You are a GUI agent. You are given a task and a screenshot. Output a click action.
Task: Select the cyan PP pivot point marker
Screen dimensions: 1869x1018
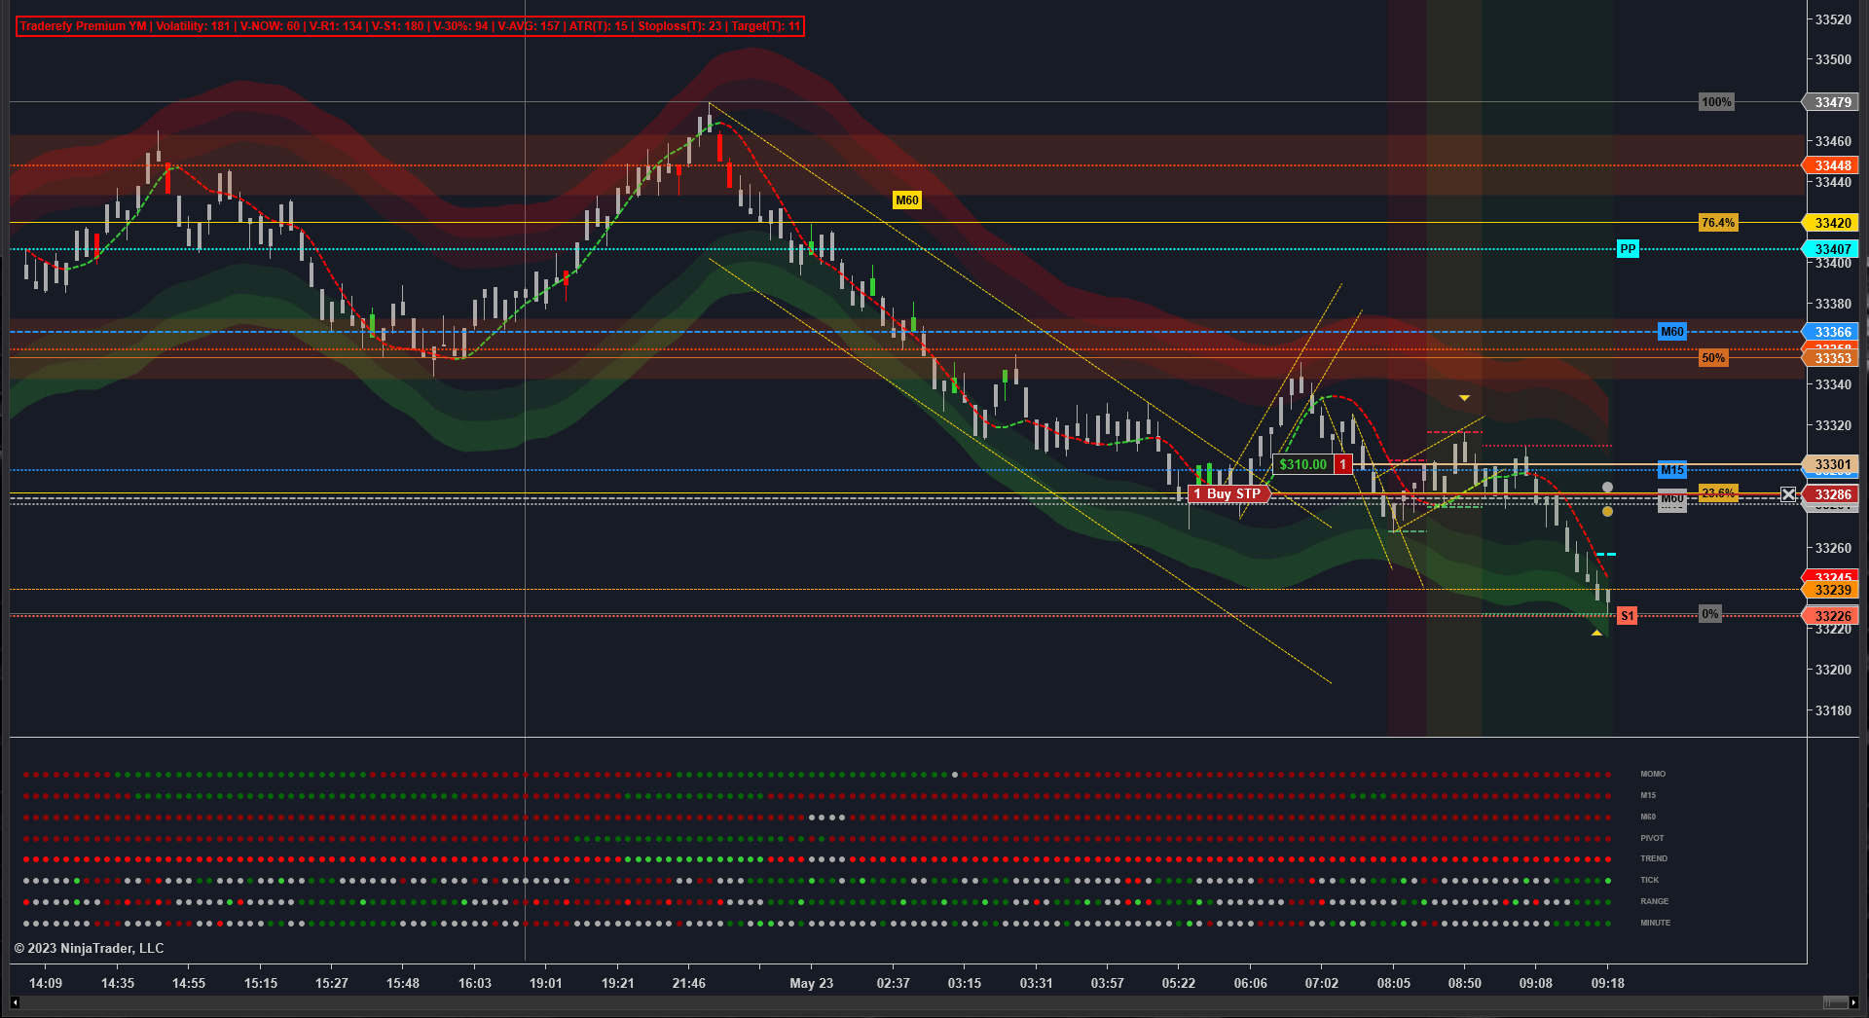pos(1628,249)
